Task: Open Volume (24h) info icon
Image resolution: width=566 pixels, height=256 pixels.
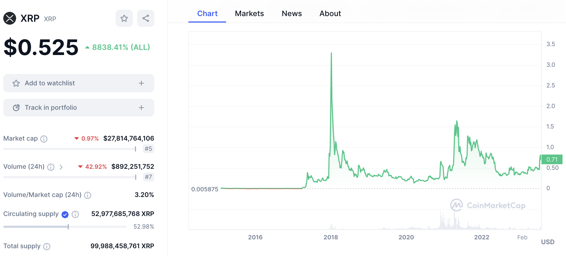Action: (x=51, y=167)
